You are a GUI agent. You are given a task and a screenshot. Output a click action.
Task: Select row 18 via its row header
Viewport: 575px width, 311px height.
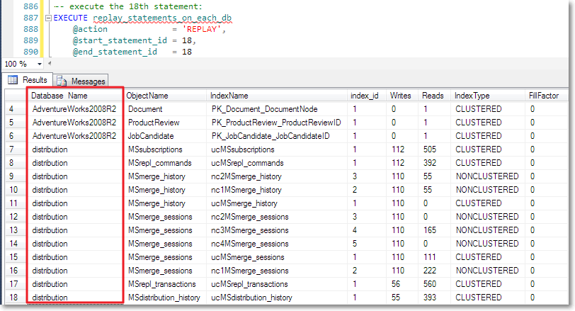[x=15, y=298]
